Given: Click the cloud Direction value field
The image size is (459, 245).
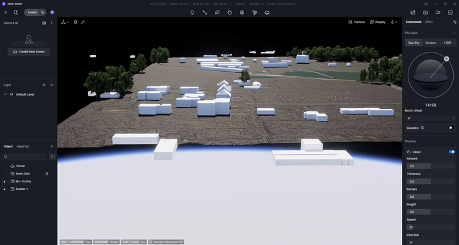Looking at the screenshot, I should click(430, 242).
